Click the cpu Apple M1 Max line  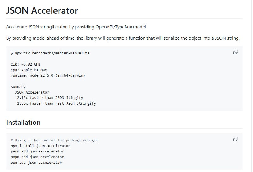[x=29, y=70]
